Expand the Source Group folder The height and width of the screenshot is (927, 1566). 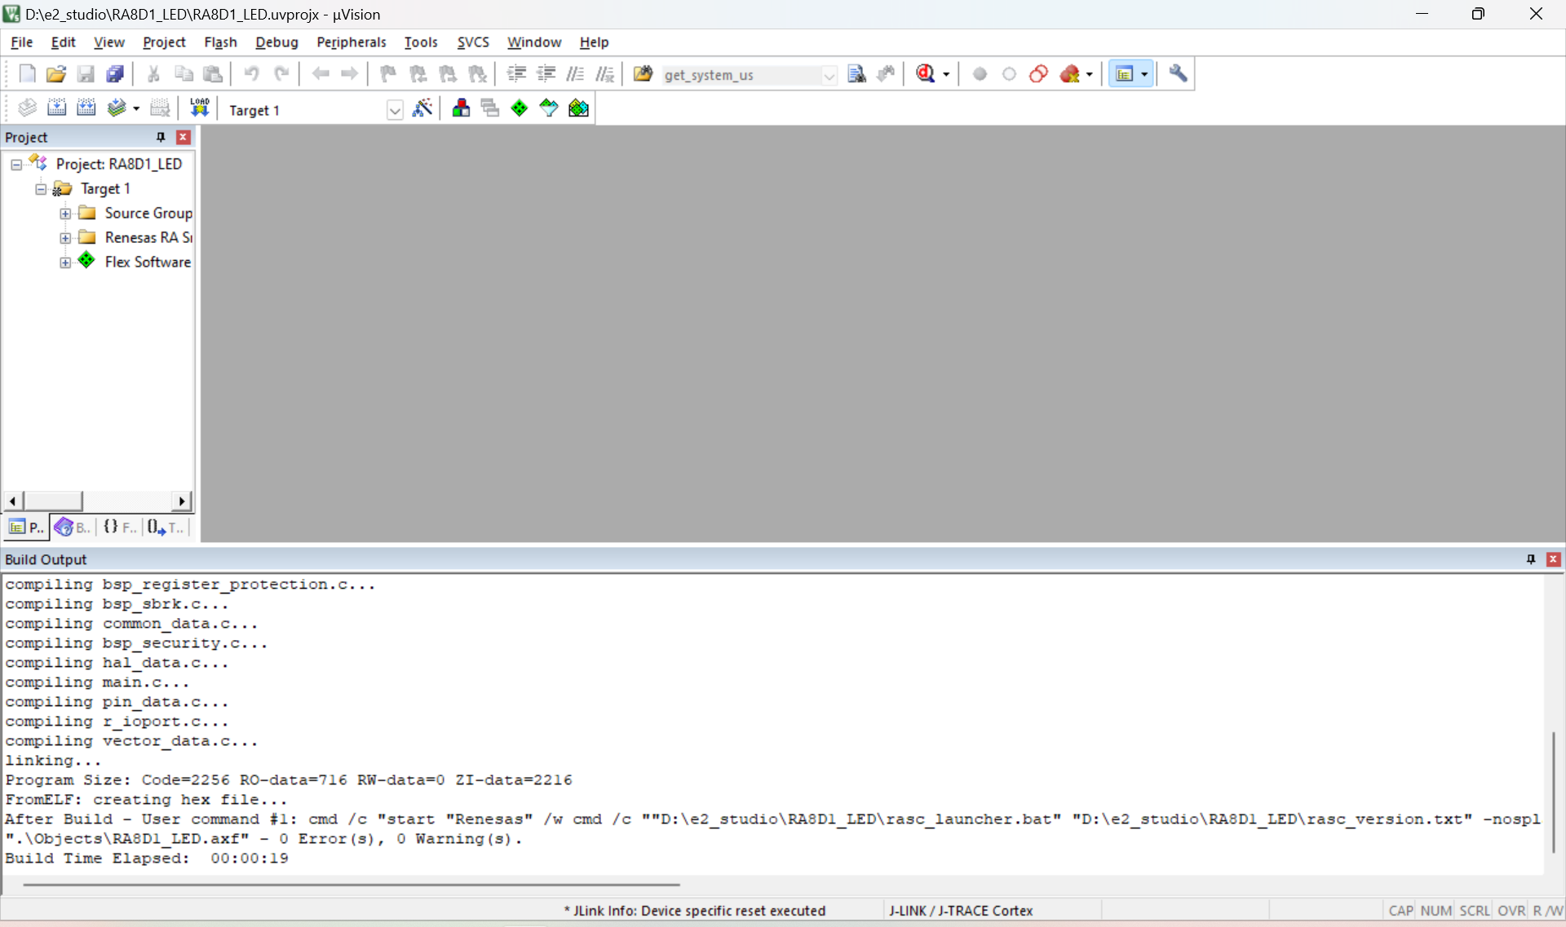point(65,214)
